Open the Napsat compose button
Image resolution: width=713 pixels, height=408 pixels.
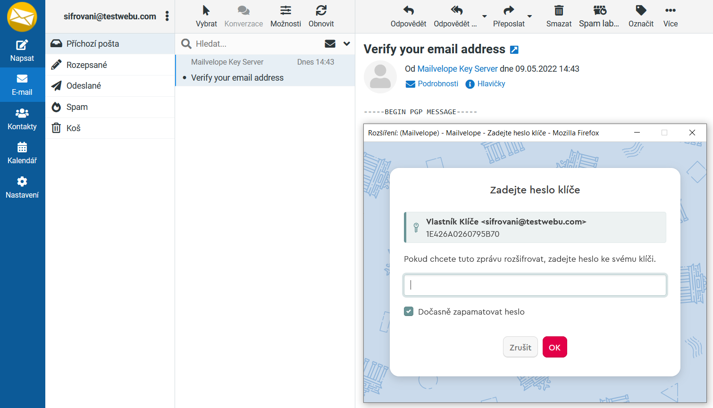tap(22, 51)
